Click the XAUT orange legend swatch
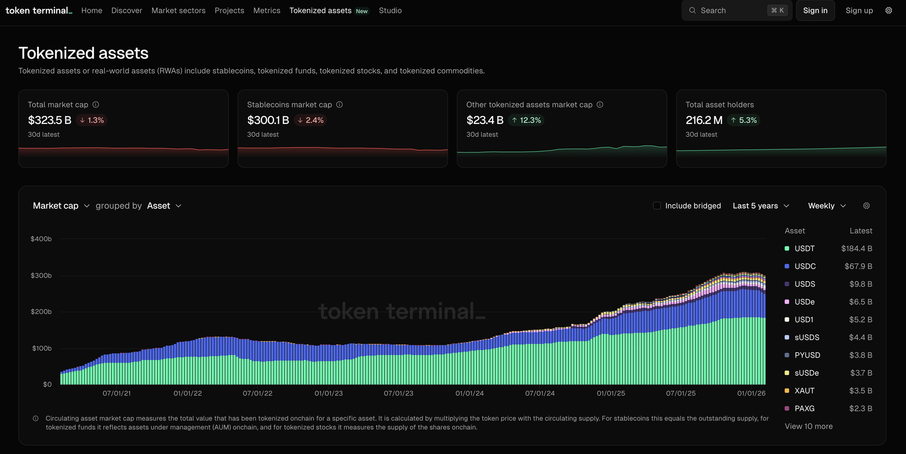This screenshot has height=454, width=906. pos(787,391)
